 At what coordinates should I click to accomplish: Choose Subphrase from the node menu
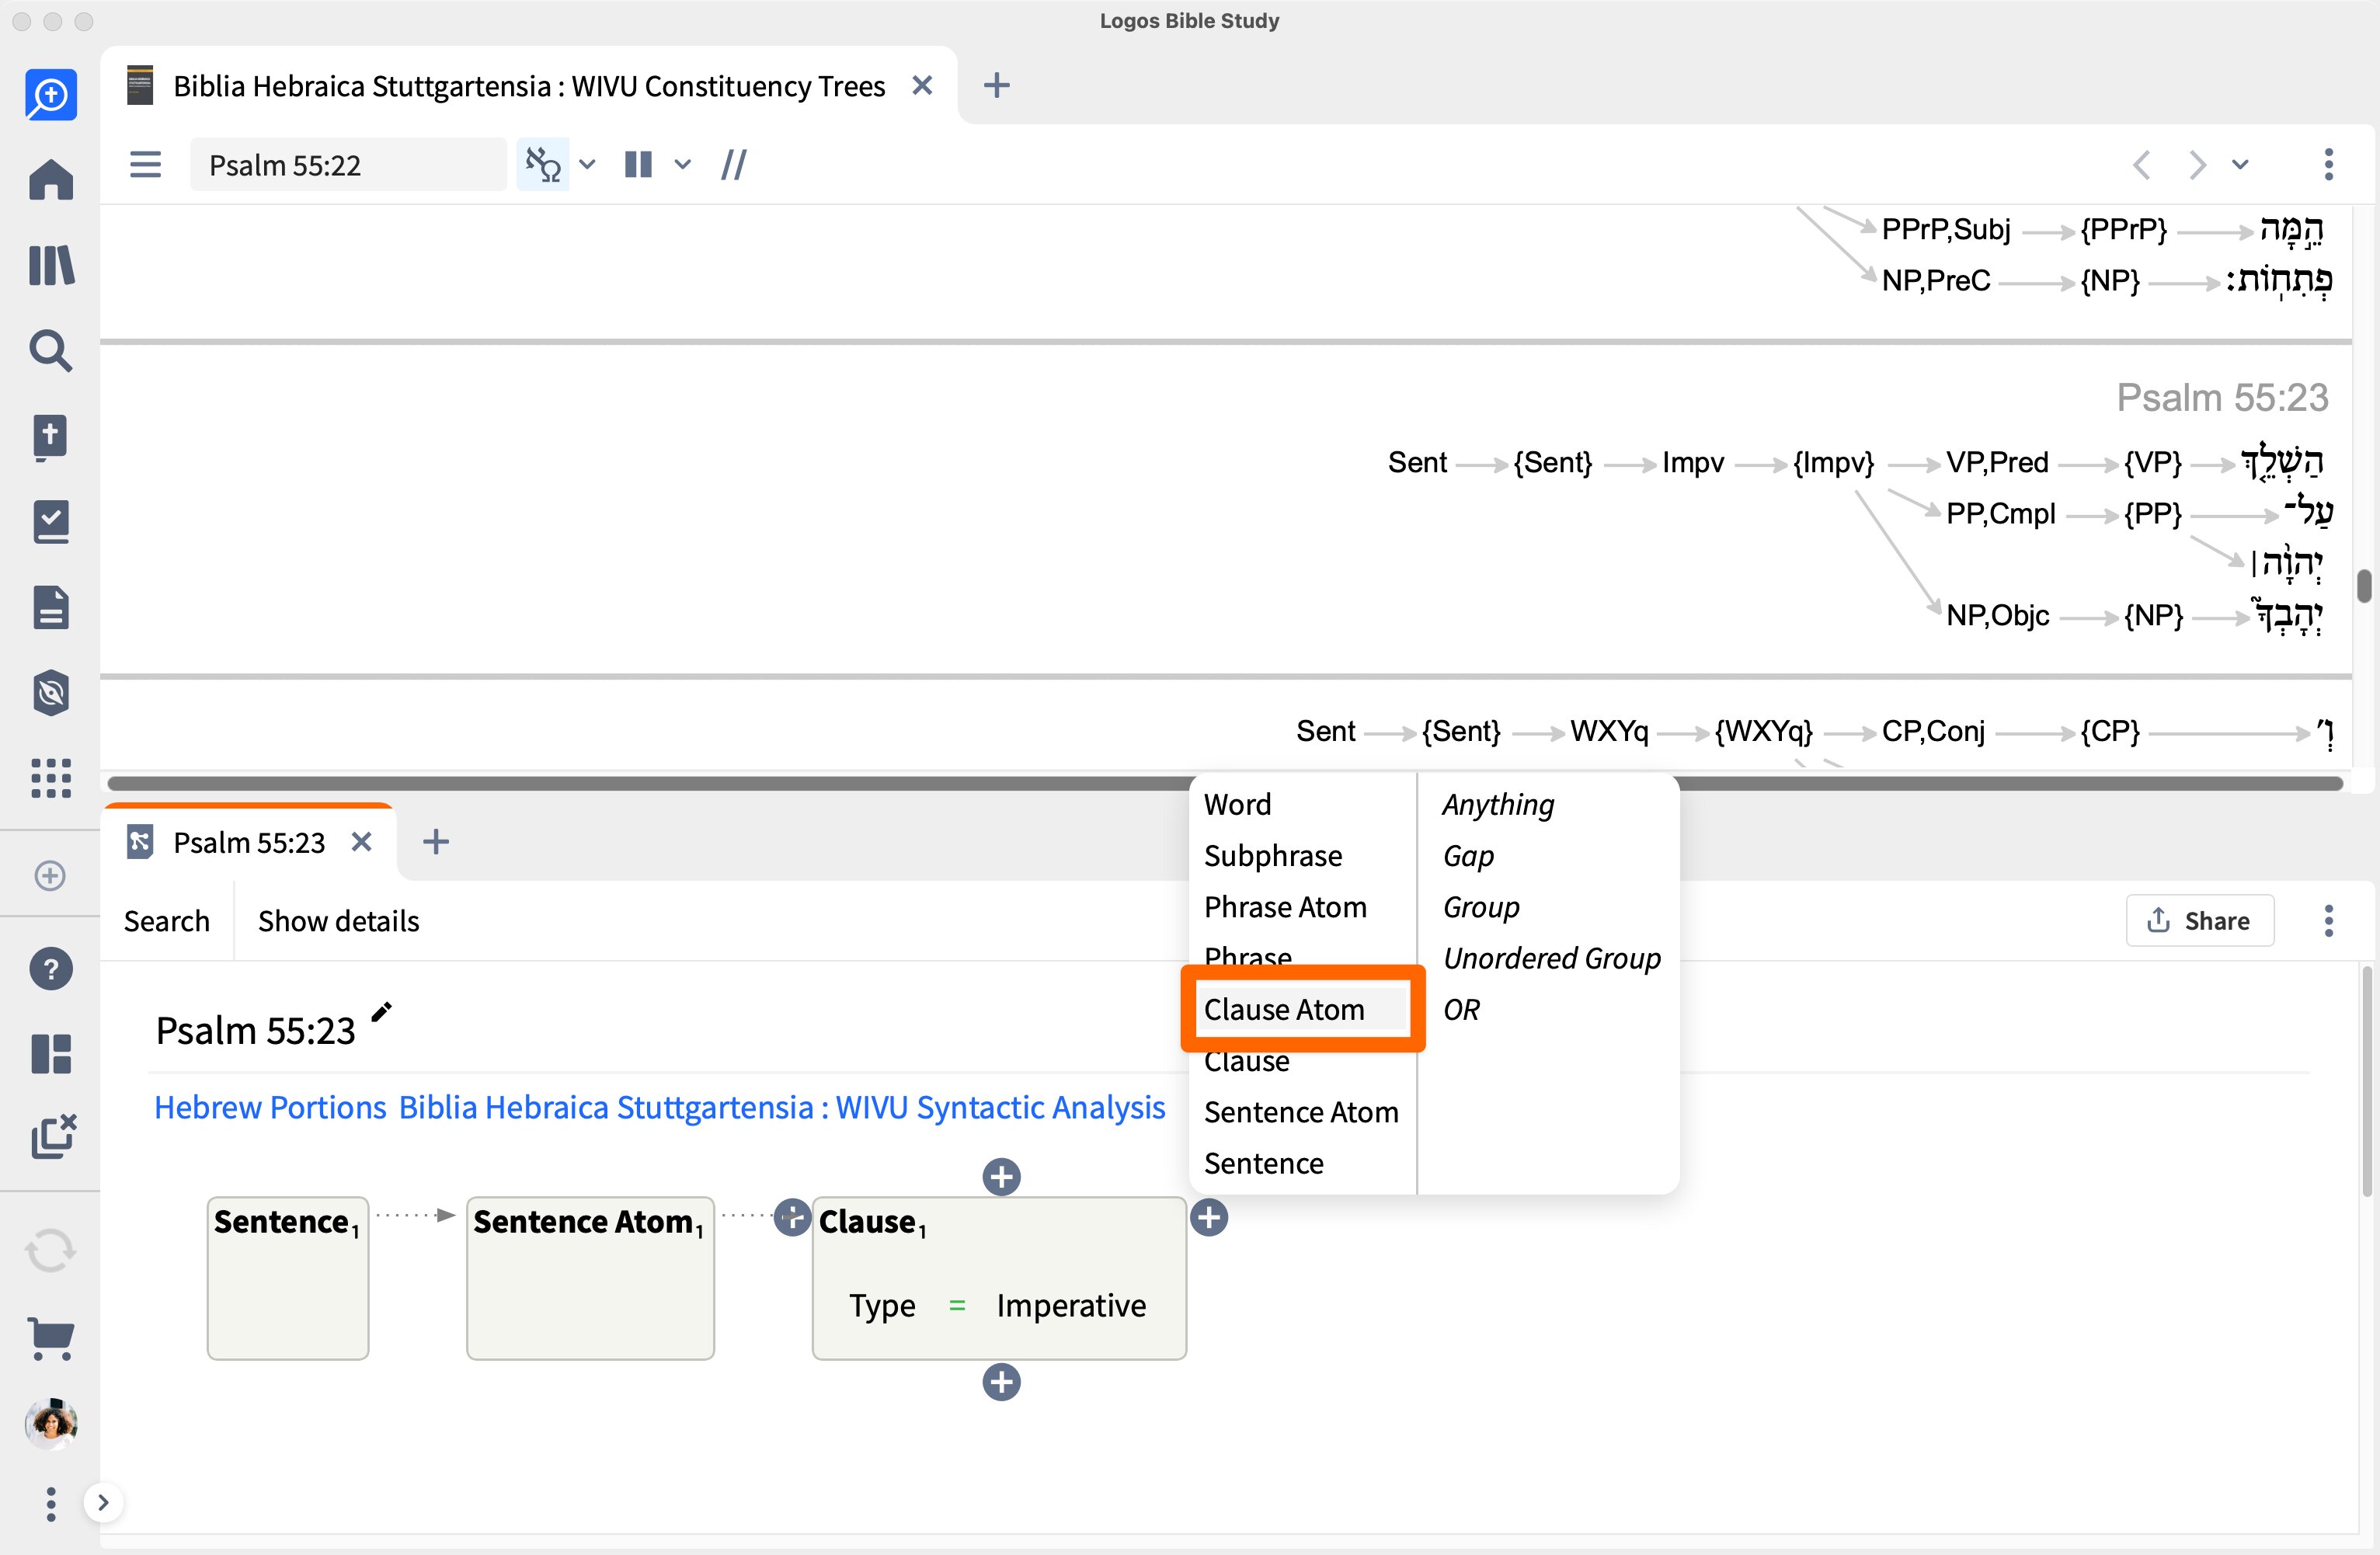click(x=1273, y=856)
